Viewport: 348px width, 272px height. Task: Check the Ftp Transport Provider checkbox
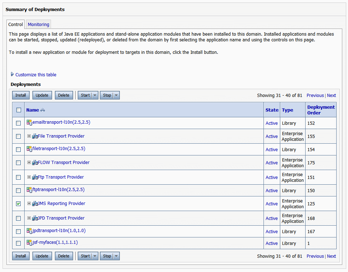pos(19,177)
